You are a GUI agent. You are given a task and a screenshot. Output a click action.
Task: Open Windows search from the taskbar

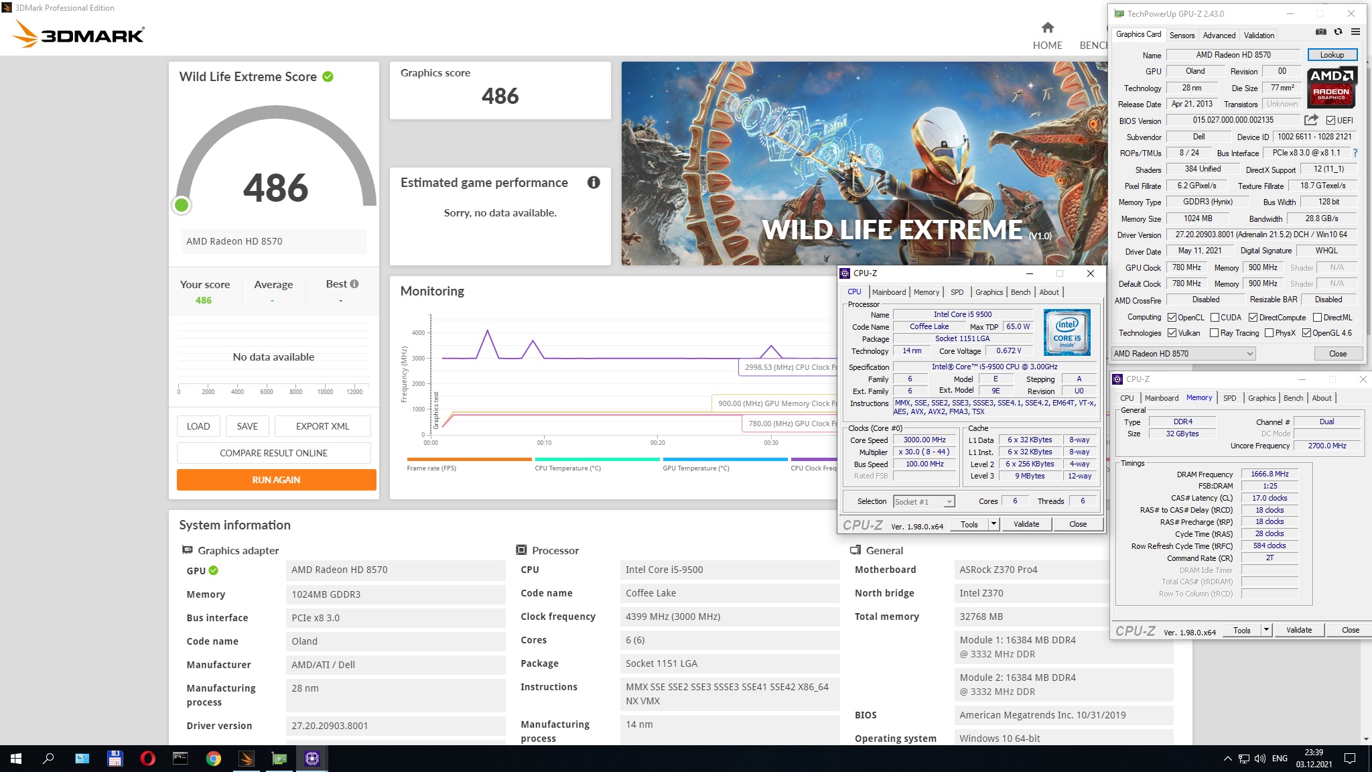48,759
